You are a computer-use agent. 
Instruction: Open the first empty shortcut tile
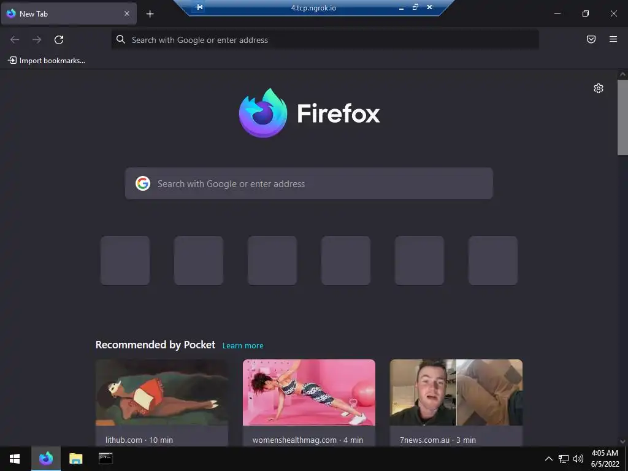125,260
